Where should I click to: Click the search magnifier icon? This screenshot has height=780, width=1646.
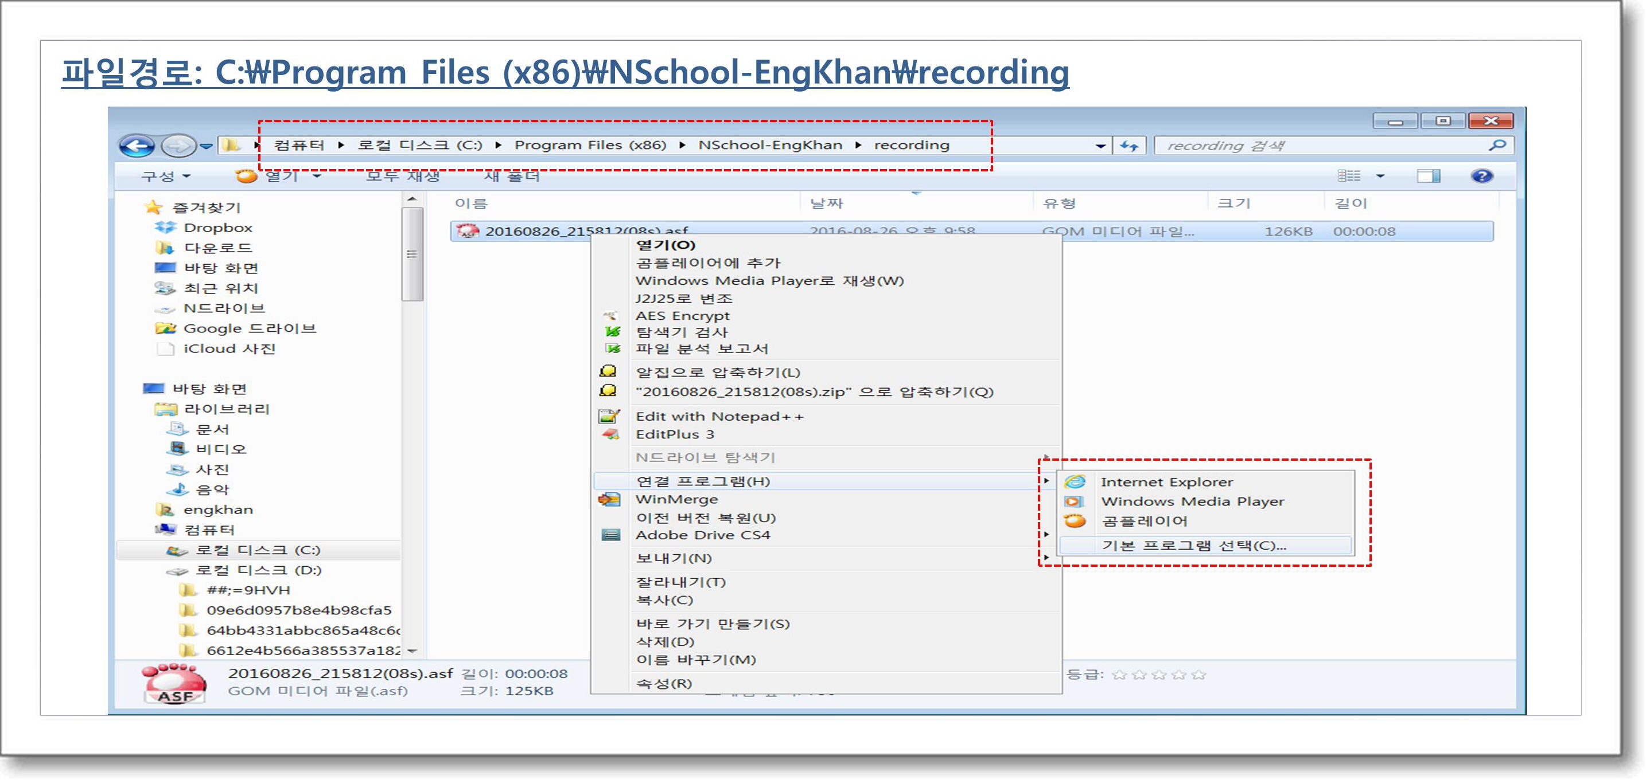pos(1497,146)
